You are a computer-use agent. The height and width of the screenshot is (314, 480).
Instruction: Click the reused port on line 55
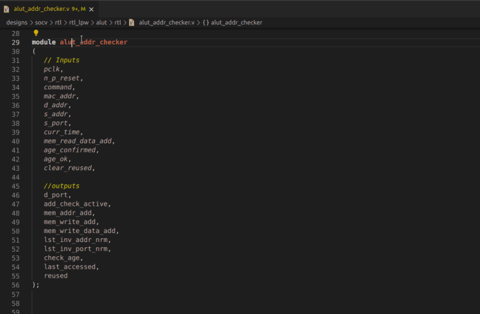tap(55, 276)
